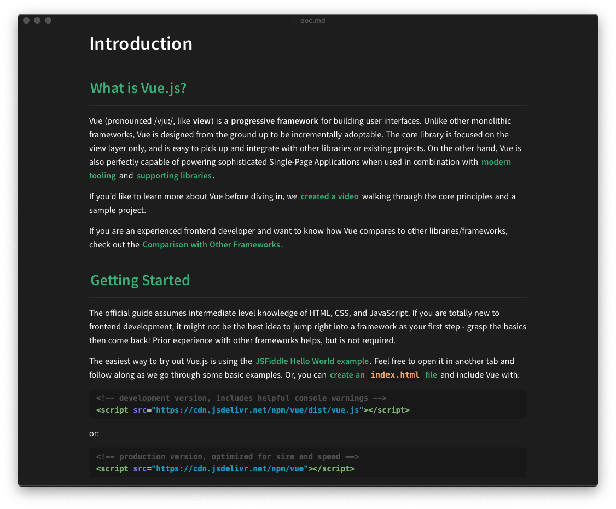
Task: Click 'Single-Page Applications' phrase
Action: (x=314, y=162)
